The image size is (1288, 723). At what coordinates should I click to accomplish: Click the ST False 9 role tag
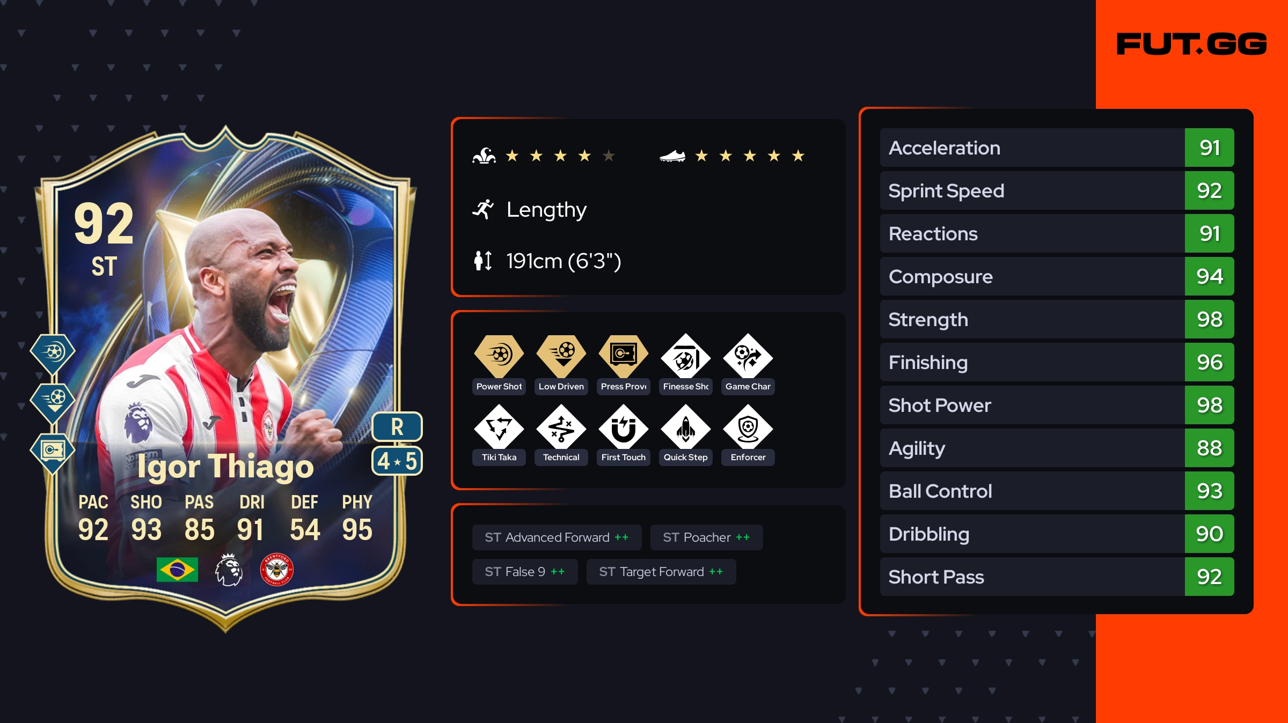(x=525, y=572)
